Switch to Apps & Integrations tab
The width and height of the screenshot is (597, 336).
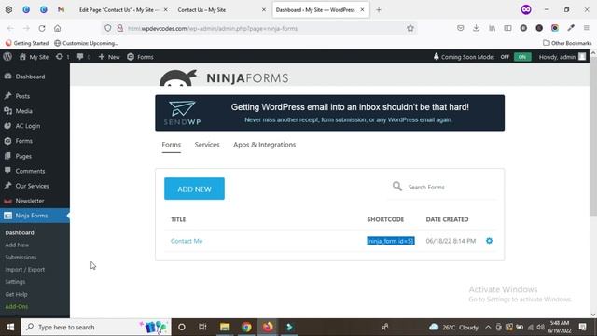point(264,145)
